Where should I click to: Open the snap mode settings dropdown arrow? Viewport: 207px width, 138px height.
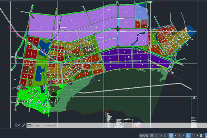161,135
